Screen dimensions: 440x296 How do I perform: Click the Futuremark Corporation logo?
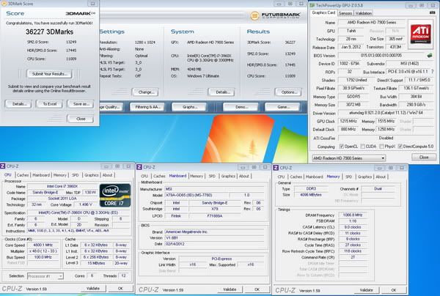pos(275,15)
